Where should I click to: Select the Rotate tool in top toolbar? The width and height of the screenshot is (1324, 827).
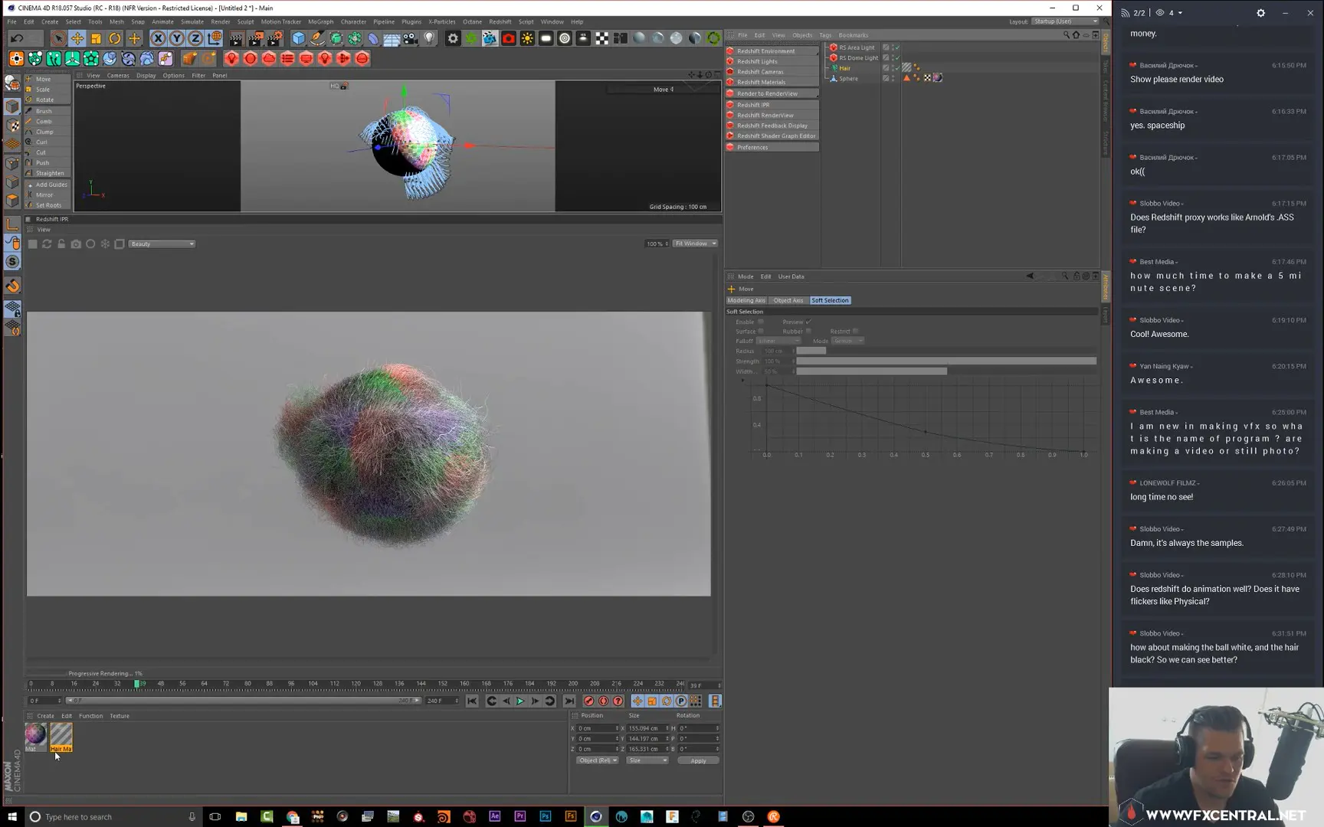point(115,38)
